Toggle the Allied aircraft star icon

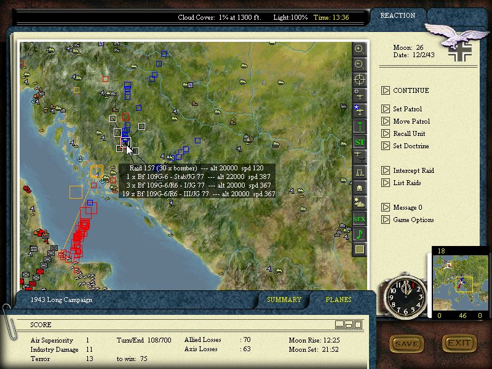pos(359,111)
